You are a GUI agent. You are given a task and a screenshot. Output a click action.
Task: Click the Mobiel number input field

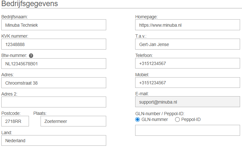tap(188, 83)
